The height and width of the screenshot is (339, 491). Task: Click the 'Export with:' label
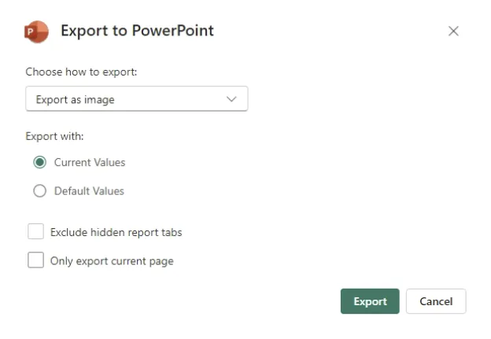point(55,137)
